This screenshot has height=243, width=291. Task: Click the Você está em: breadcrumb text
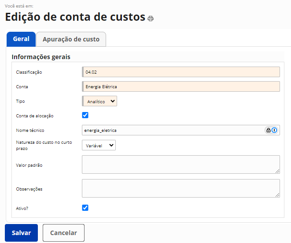(x=19, y=6)
